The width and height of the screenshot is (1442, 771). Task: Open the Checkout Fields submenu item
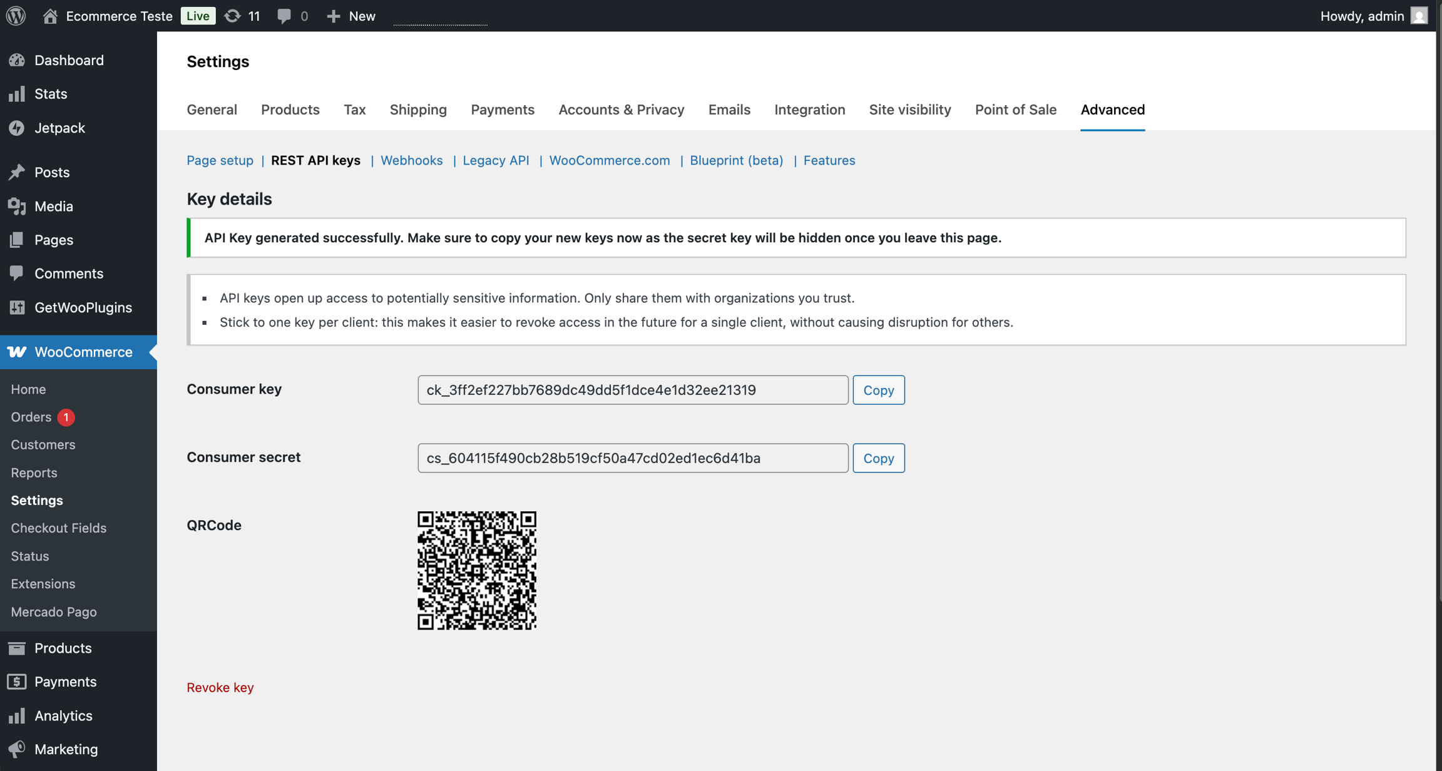point(58,528)
